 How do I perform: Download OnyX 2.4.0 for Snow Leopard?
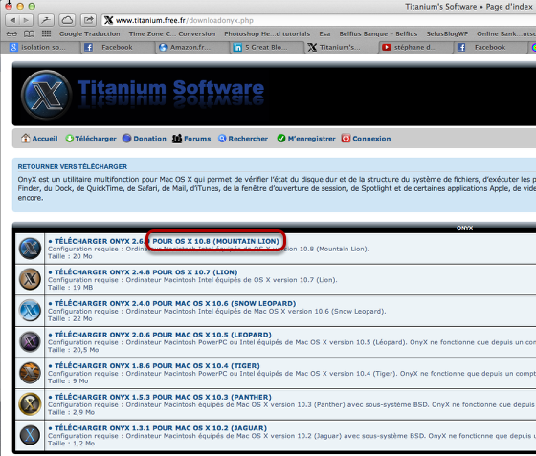(172, 303)
